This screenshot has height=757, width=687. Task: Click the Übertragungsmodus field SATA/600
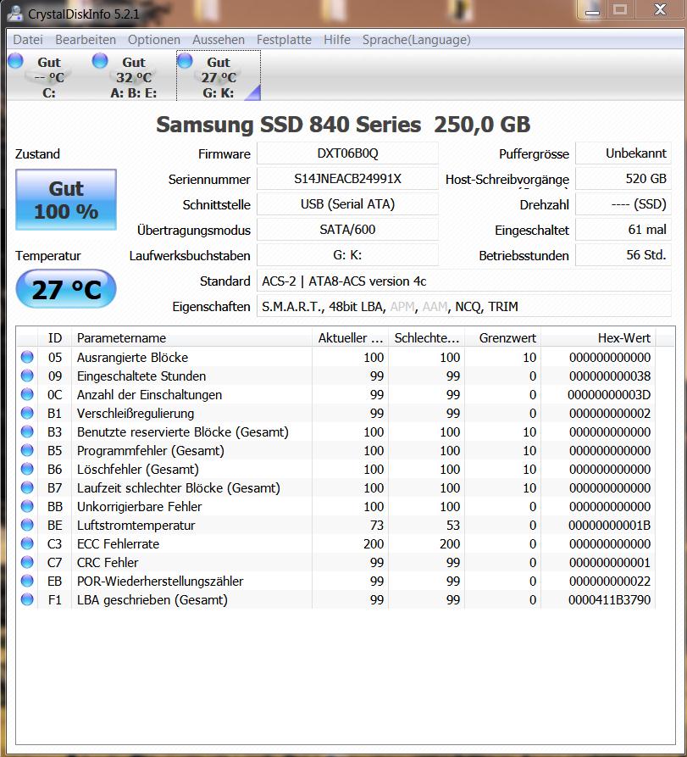coord(347,230)
